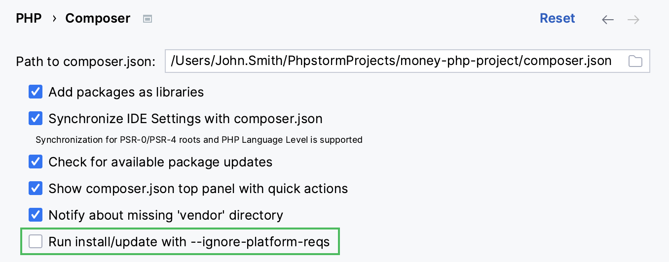The width and height of the screenshot is (669, 262).
Task: Disable Synchronize IDE Settings with composer.json checkbox
Action: coord(36,119)
